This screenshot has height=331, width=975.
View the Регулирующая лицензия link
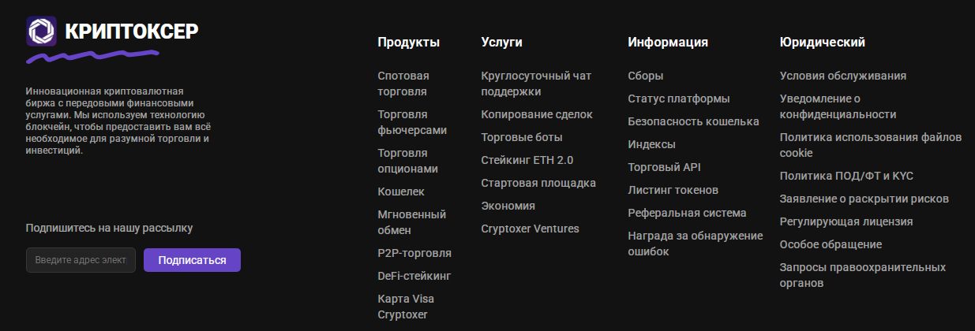point(846,221)
